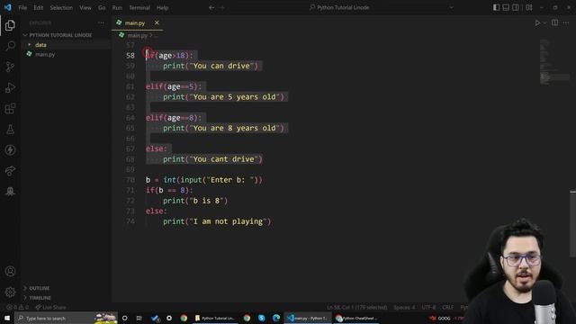This screenshot has height=324, width=576.
Task: Click Python Tutorial Linode command center search
Action: [344, 7]
